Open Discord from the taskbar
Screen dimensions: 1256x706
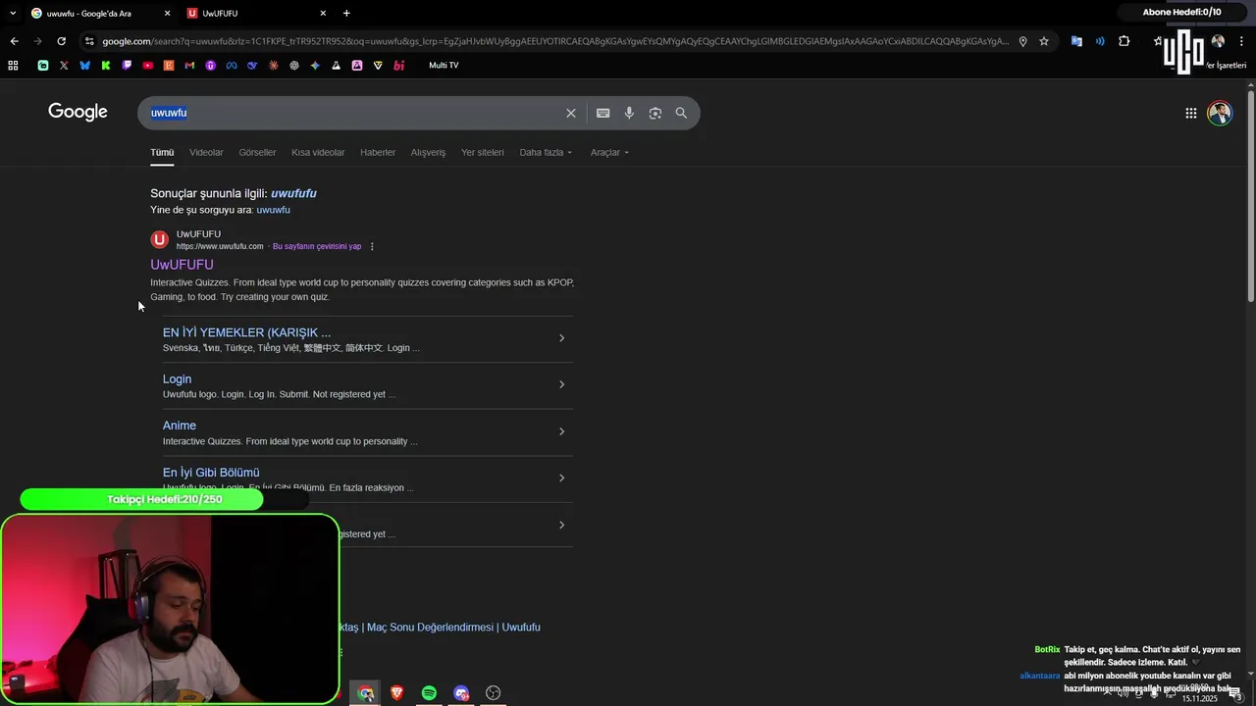461,693
